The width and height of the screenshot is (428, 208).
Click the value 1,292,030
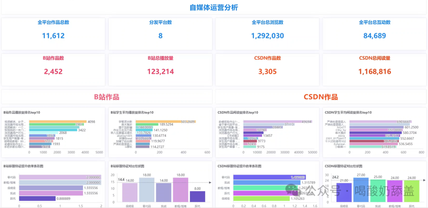pos(267,36)
